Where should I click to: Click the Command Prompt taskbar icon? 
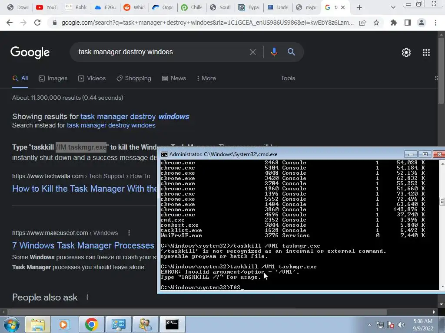[172, 324]
